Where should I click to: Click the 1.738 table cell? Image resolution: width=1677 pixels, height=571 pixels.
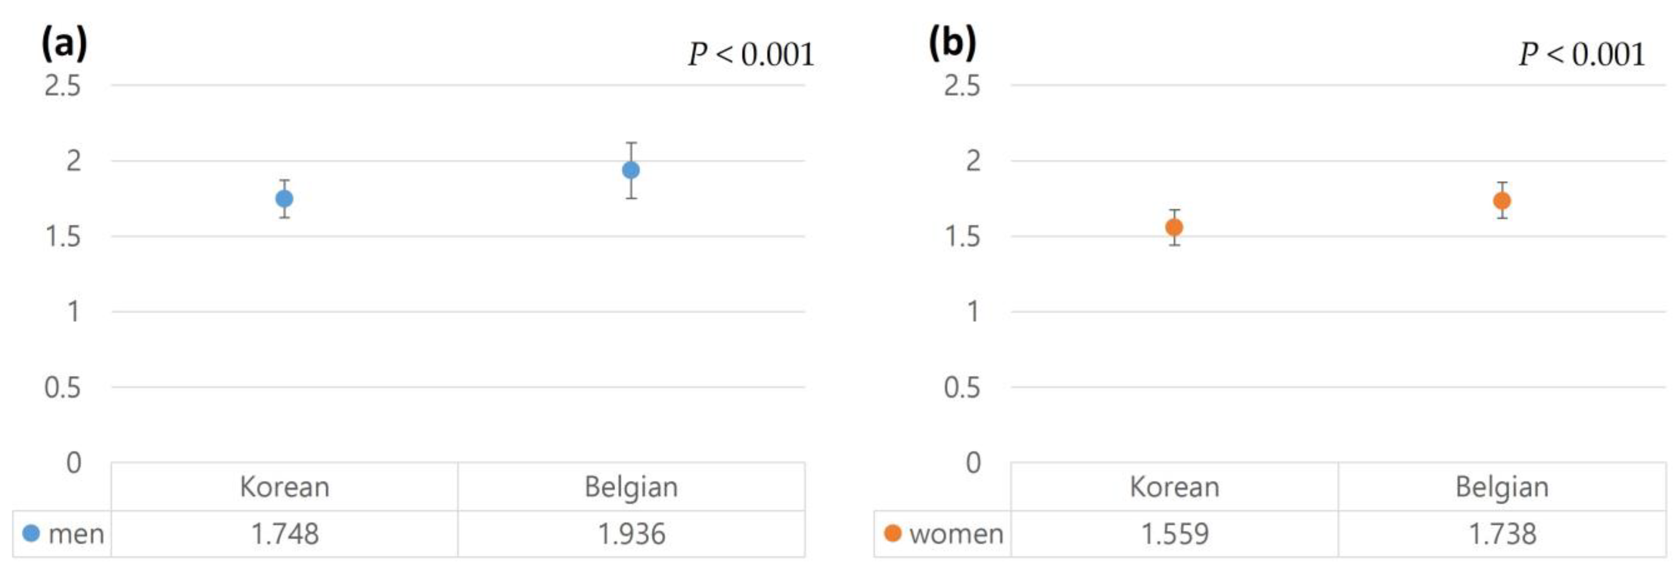[1502, 534]
